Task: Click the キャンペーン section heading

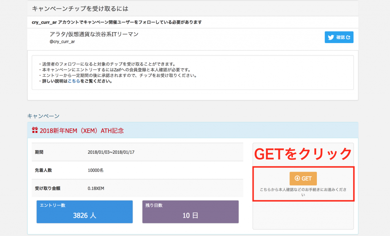Action: (x=43, y=116)
